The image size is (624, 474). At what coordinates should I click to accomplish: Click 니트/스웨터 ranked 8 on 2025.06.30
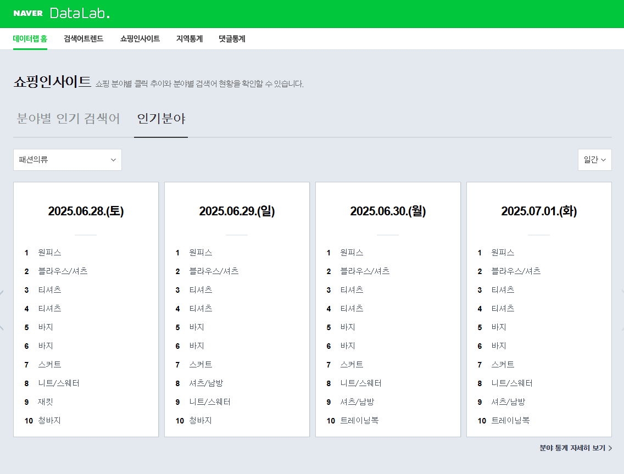click(360, 383)
